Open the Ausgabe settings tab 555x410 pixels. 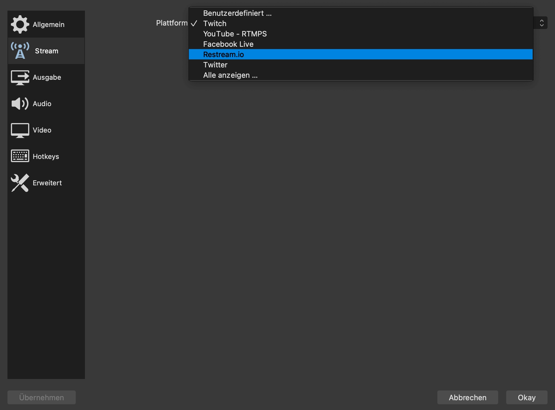46,77
